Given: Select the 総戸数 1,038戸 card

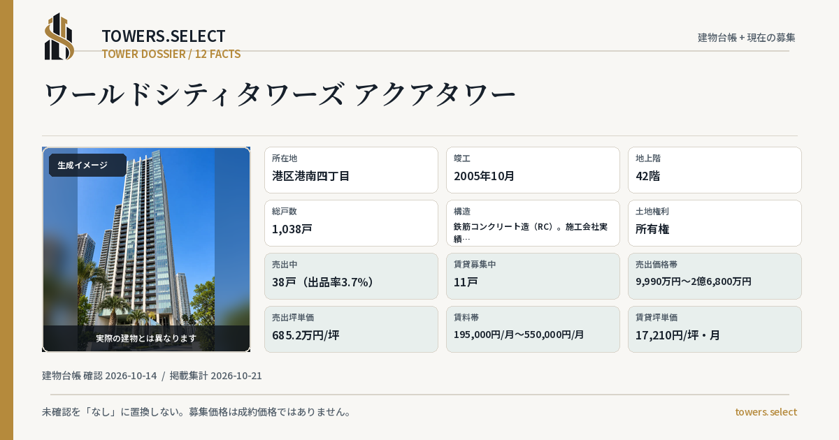Looking at the screenshot, I should [351, 223].
